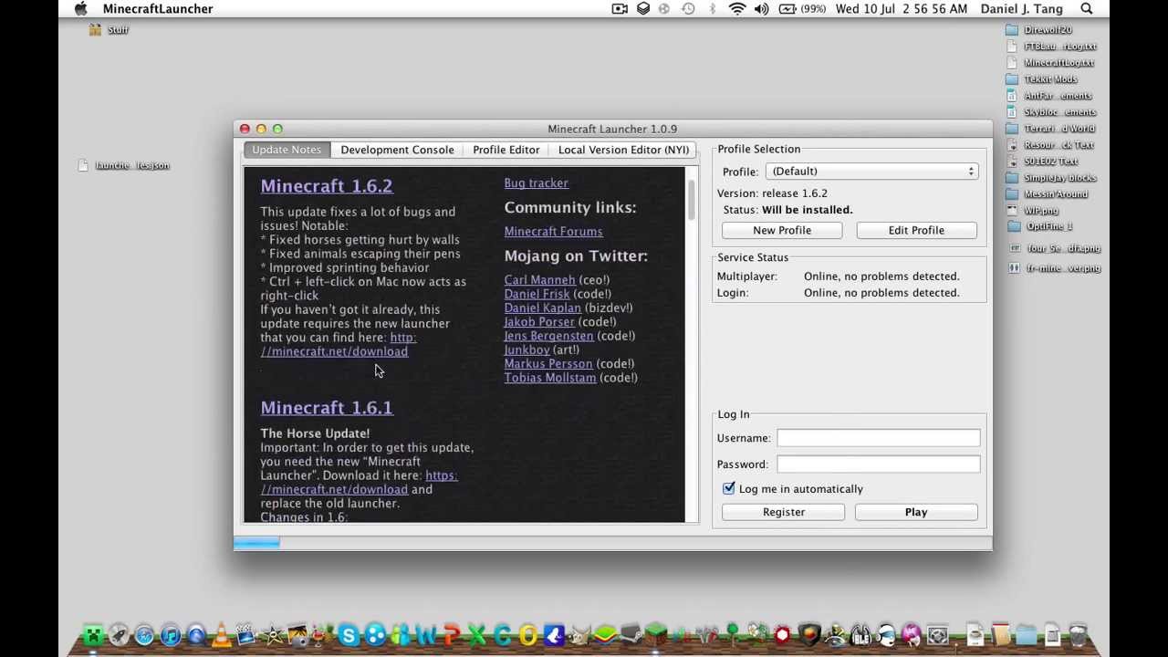Click the Bluetooth status icon

point(713,9)
